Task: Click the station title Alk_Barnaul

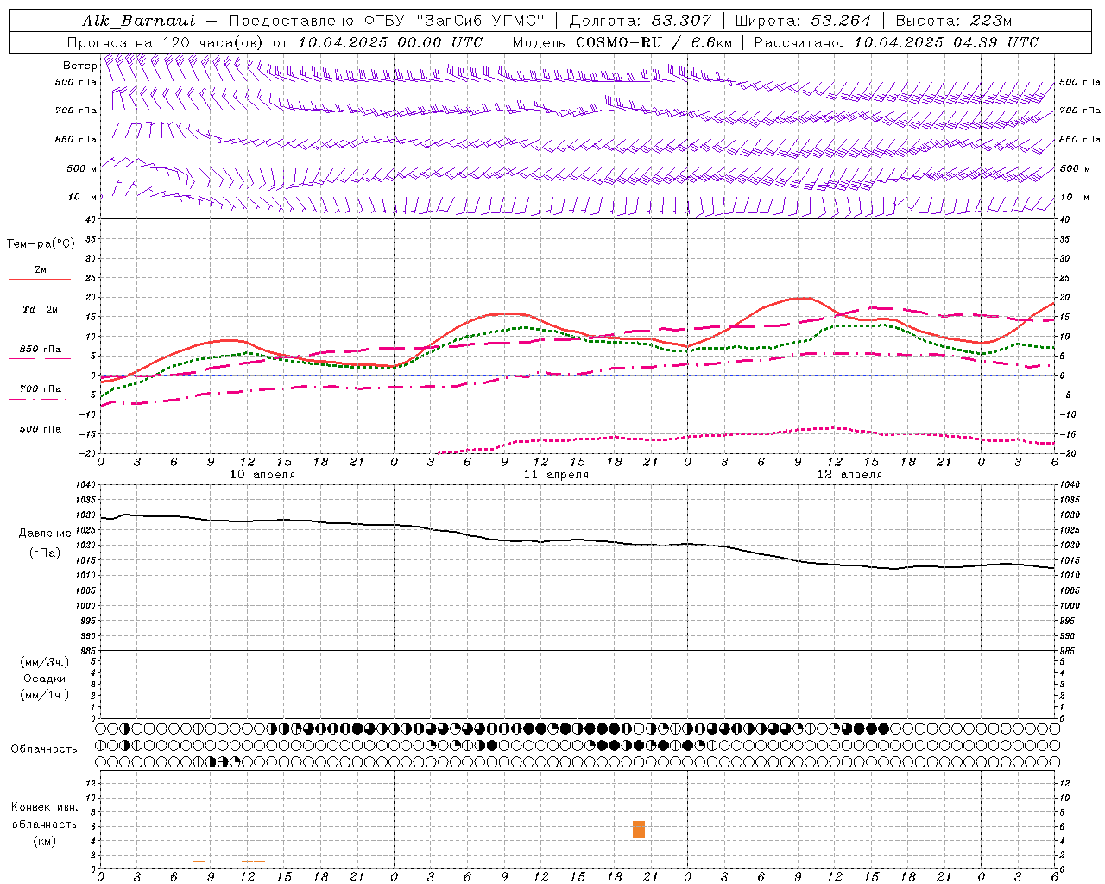Action: pyautogui.click(x=138, y=21)
